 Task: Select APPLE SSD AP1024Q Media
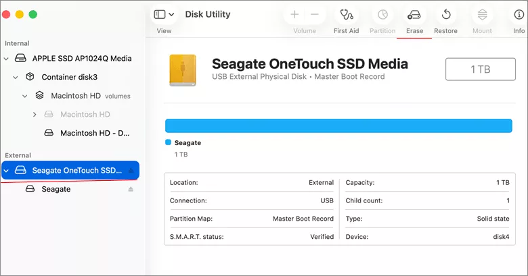(82, 59)
